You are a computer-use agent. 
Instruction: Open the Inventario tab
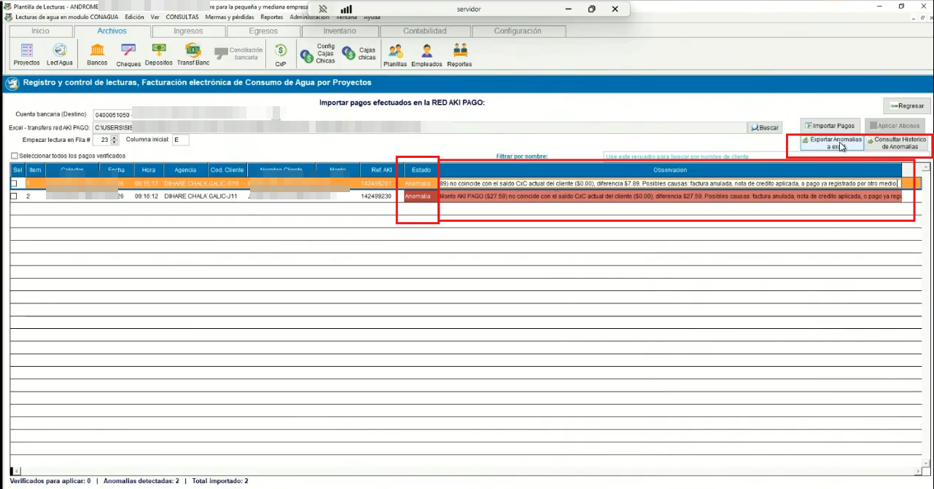(340, 31)
